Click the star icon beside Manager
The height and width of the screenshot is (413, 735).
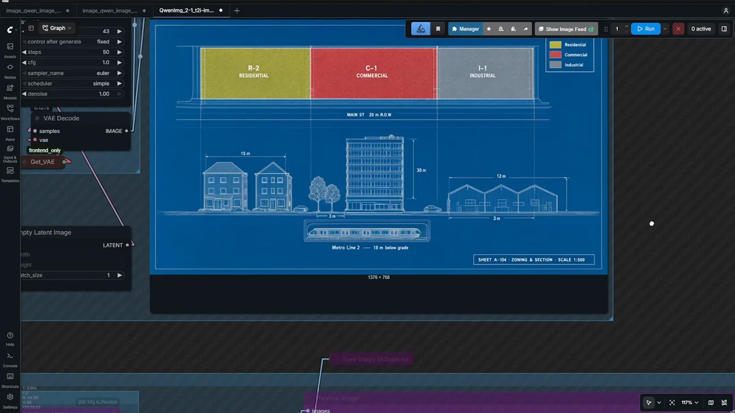tap(489, 29)
